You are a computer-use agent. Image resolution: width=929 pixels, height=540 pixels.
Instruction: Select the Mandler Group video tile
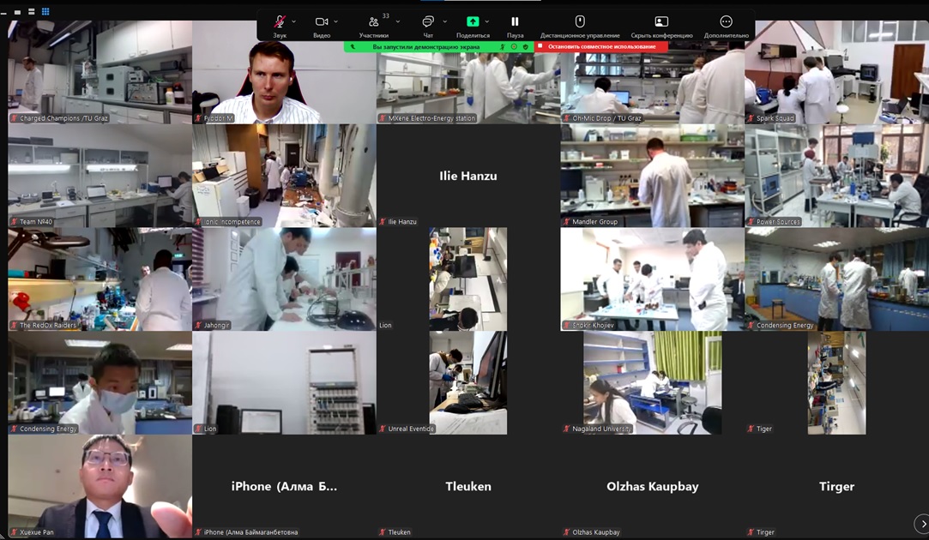[x=652, y=176]
